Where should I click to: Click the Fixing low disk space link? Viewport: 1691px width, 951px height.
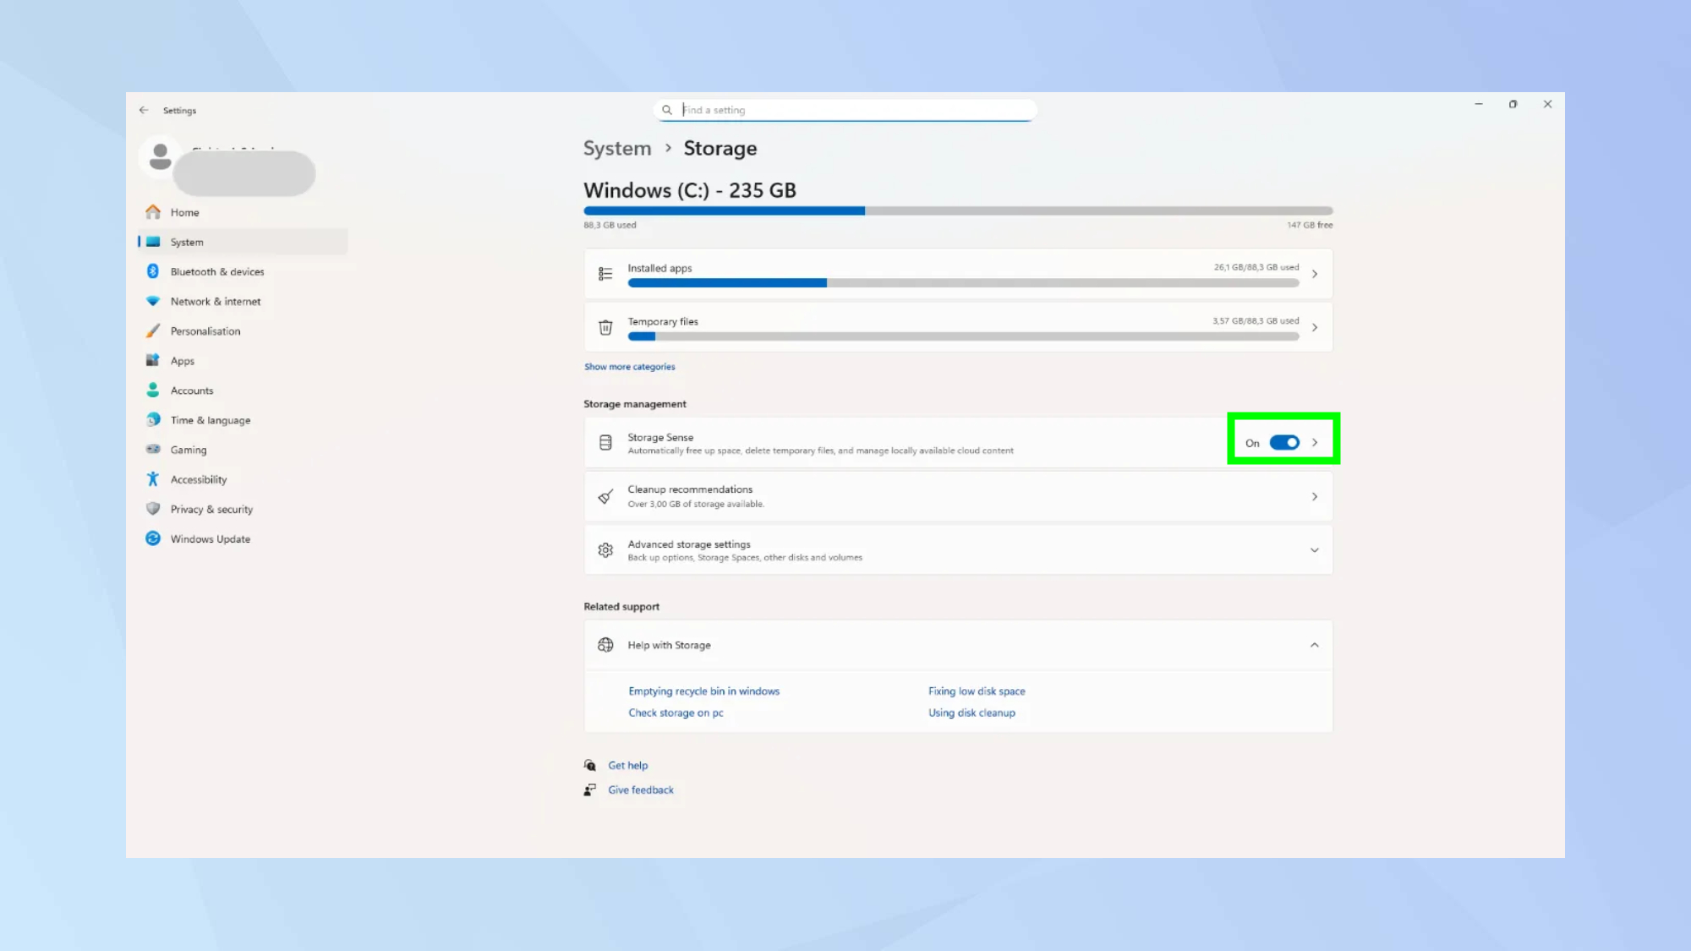tap(977, 691)
